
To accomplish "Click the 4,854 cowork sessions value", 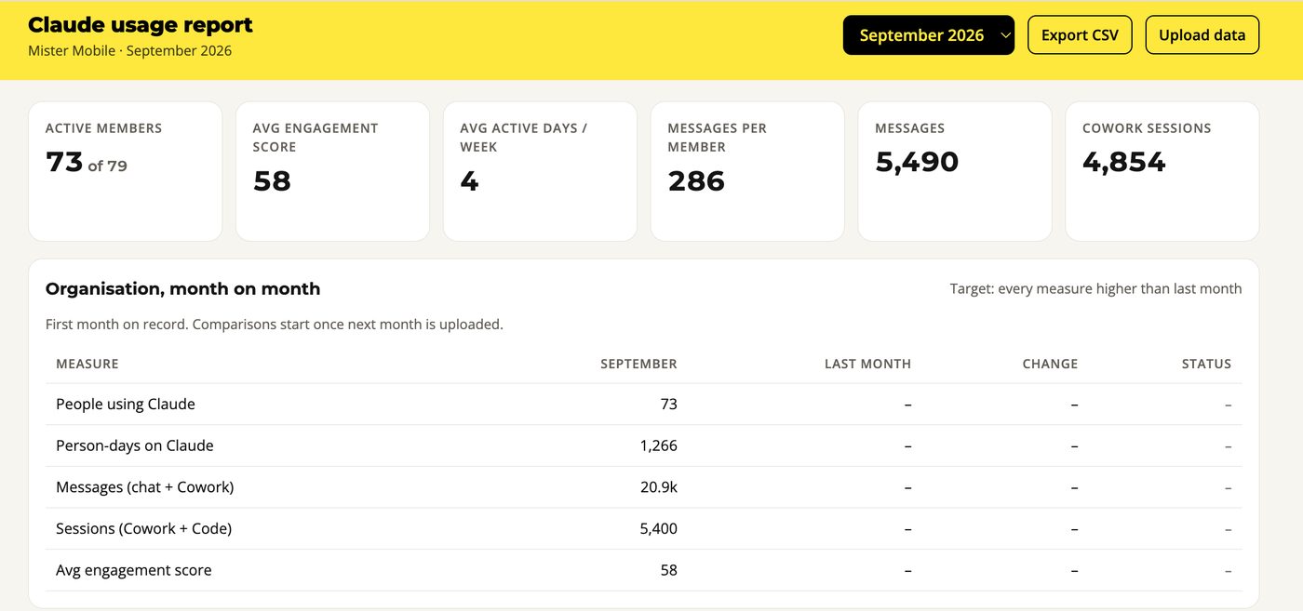I will pos(1124,162).
